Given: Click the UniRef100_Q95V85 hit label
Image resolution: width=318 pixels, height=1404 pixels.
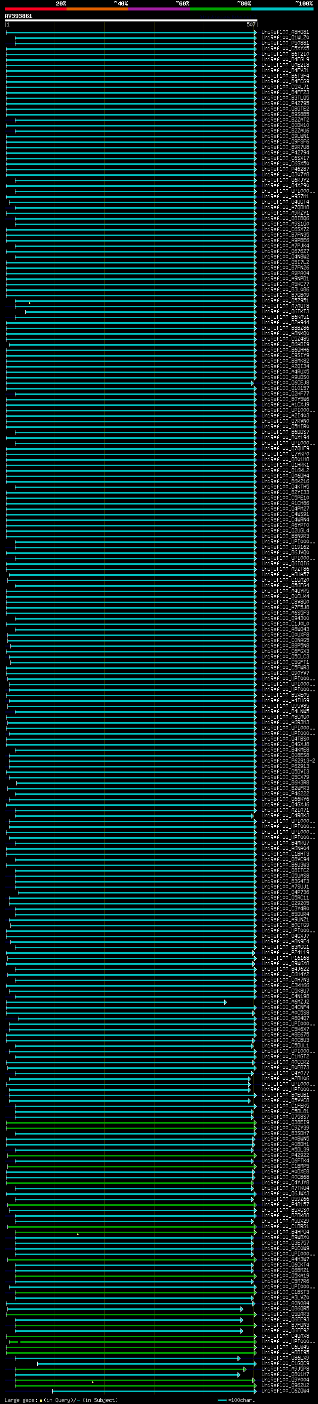Looking at the screenshot, I should (x=285, y=706).
